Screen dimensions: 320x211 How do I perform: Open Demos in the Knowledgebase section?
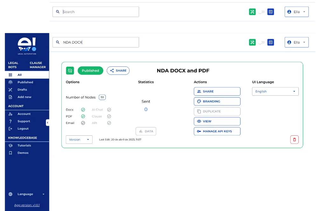pyautogui.click(x=23, y=153)
